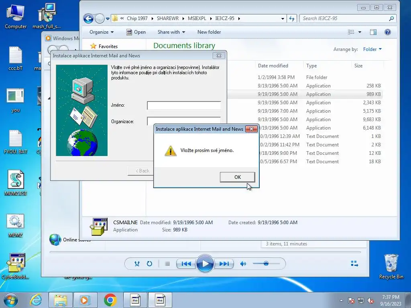Expand the view options dropdown arrow
Viewport: 411px width, 308px height.
360,32
